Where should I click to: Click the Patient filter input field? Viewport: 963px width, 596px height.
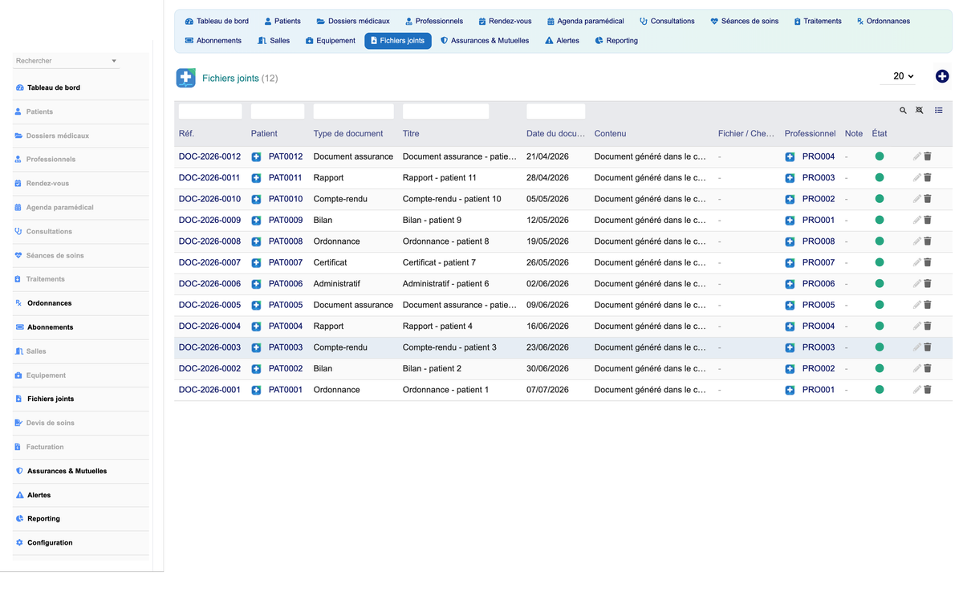[x=278, y=111]
